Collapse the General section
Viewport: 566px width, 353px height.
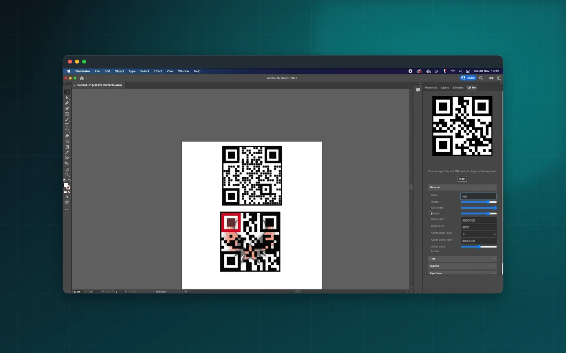[x=462, y=187]
